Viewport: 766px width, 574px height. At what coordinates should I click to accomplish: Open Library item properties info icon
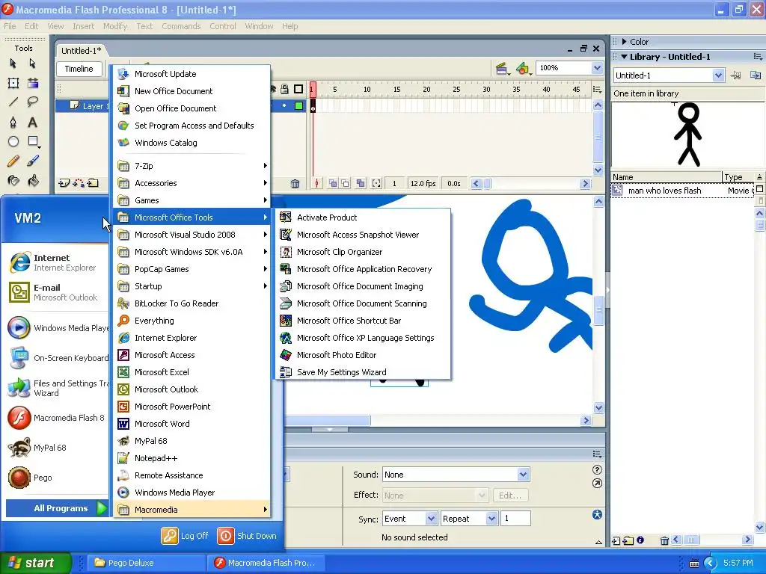tap(640, 540)
